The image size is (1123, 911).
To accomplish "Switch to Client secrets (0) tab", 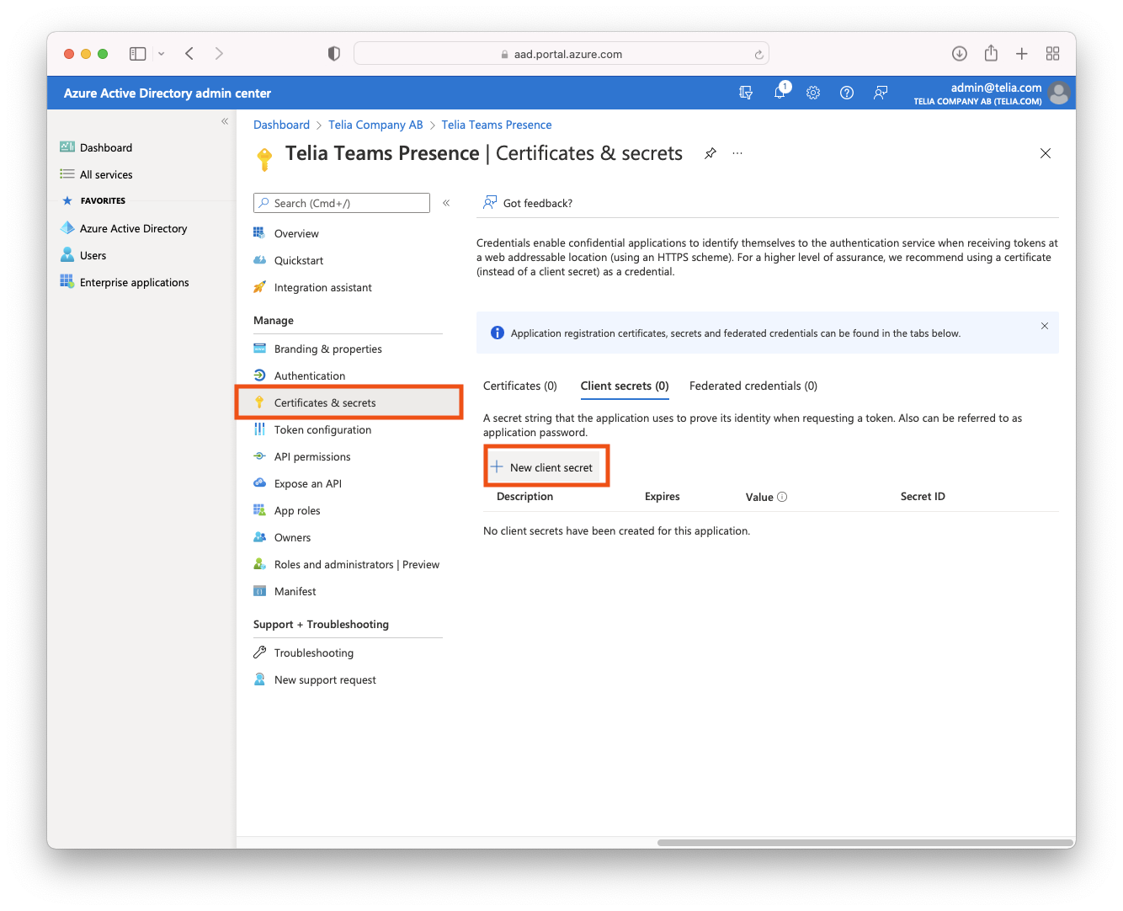I will pos(625,386).
